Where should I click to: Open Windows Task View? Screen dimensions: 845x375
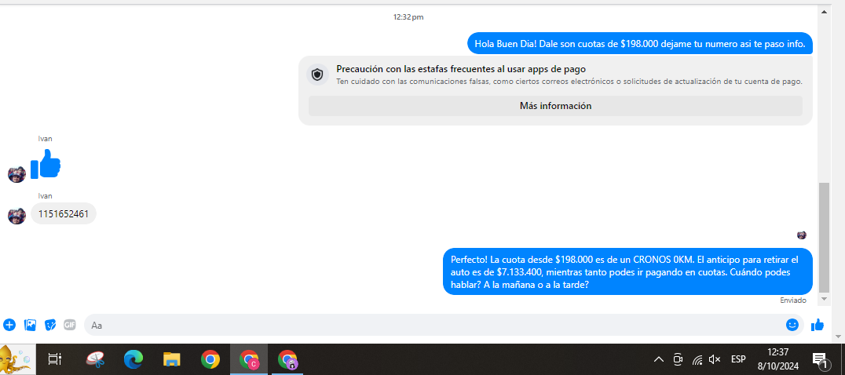coord(54,360)
